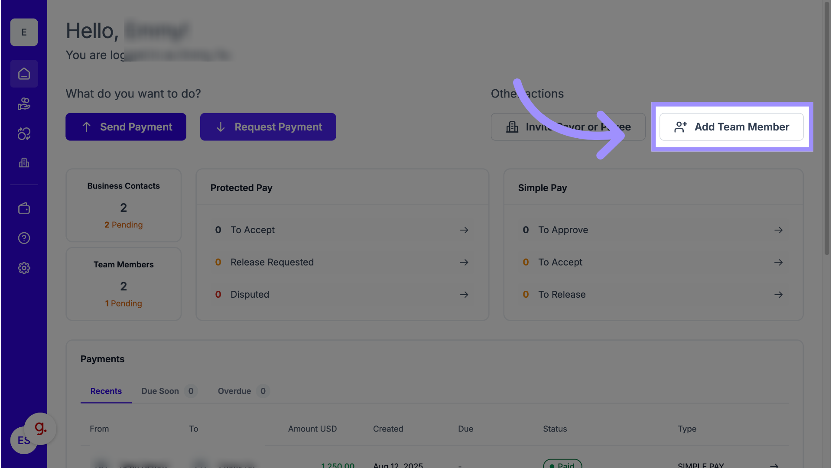832x468 pixels.
Task: Open the Business Contacts summary card
Action: point(123,205)
